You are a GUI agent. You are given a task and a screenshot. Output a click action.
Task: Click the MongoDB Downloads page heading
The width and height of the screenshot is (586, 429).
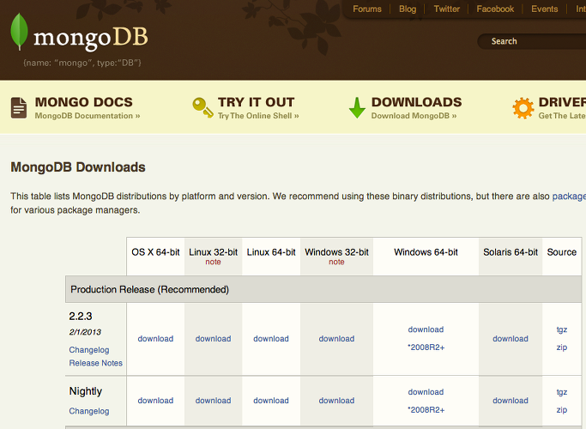pyautogui.click(x=78, y=167)
